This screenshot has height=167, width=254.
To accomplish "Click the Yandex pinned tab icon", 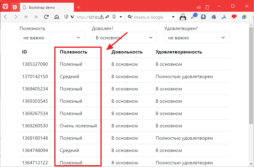I will point(14,7).
